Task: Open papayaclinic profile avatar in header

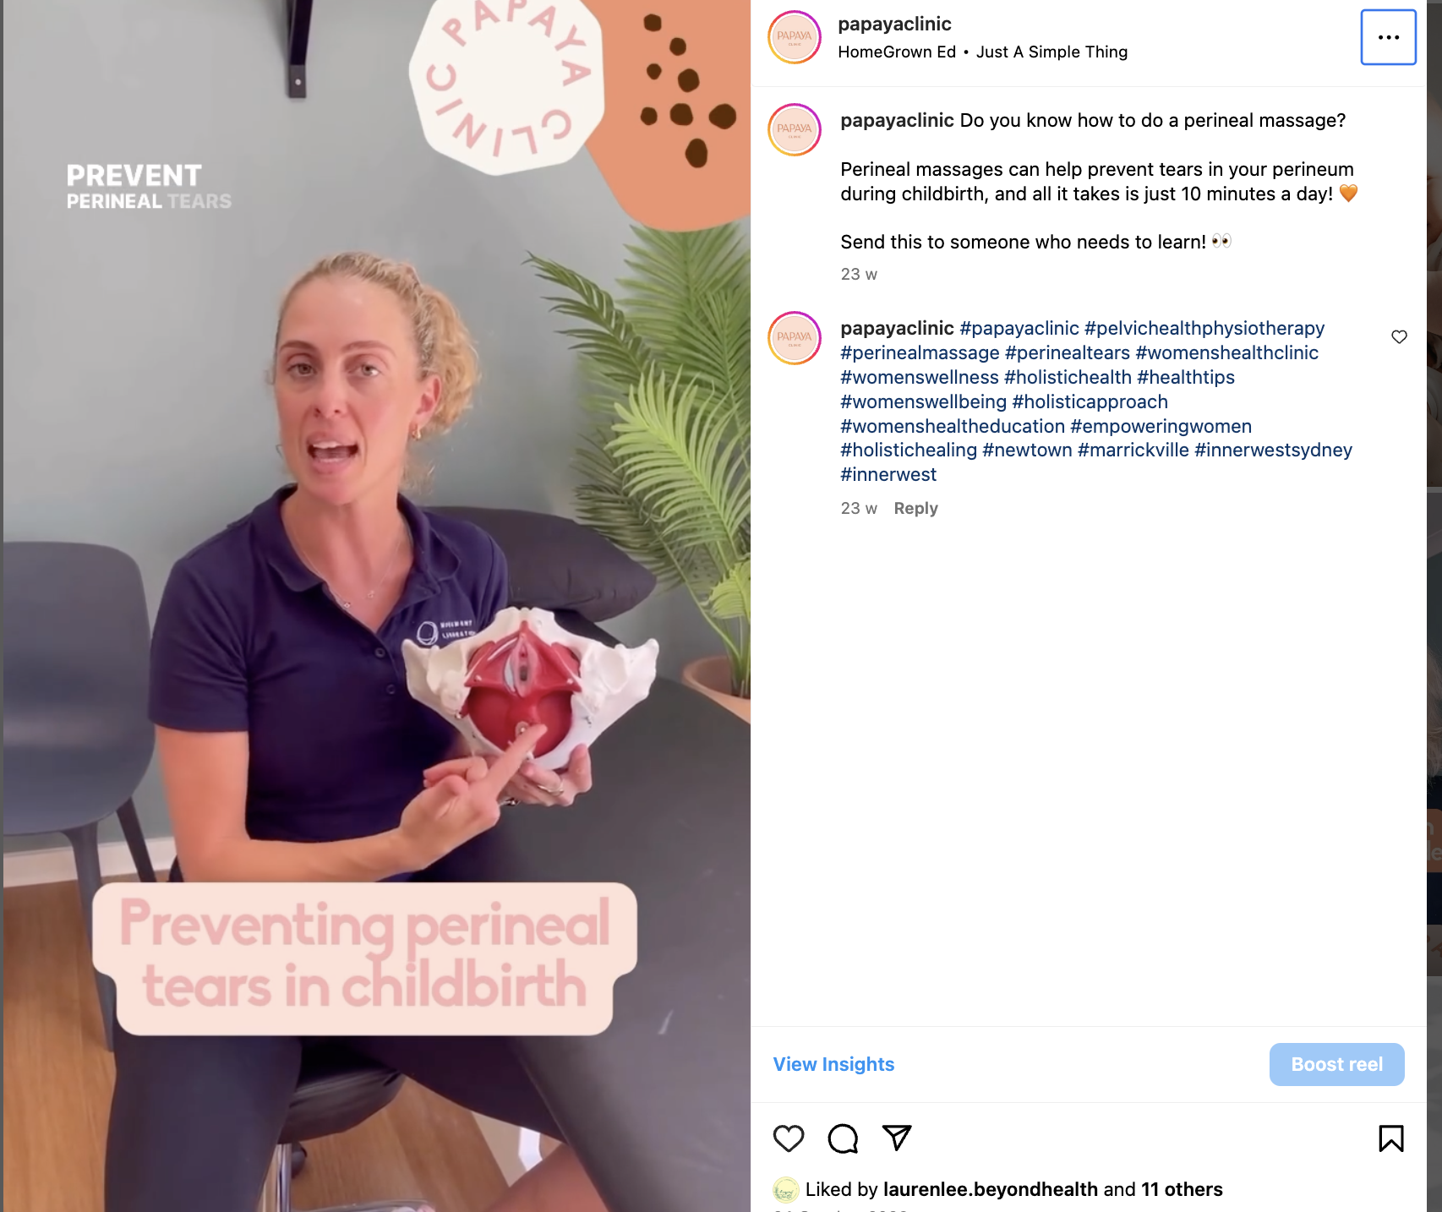Action: pos(795,37)
